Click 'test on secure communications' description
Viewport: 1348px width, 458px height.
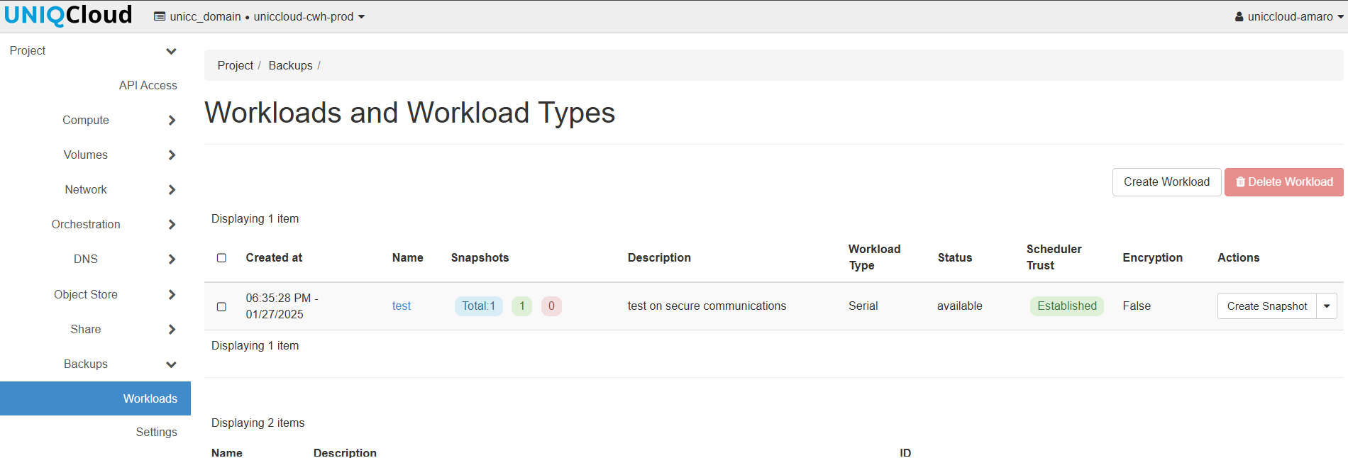click(x=707, y=306)
